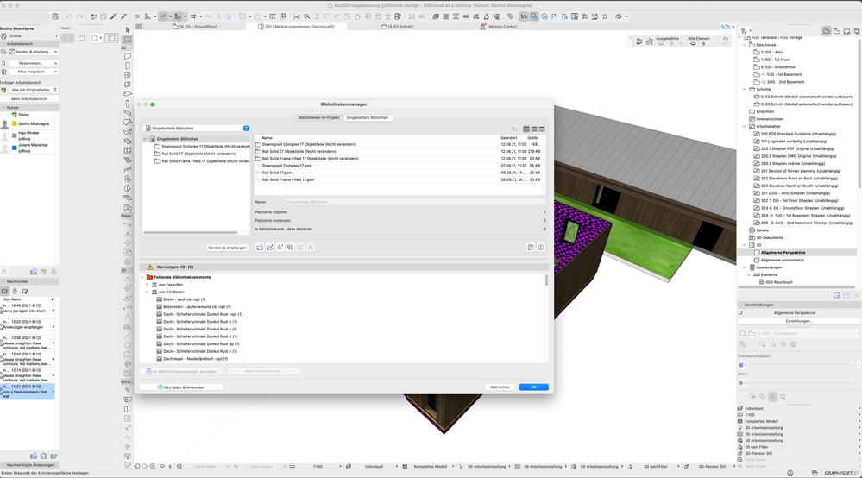This screenshot has width=862, height=478.
Task: Toggle the Savino Musciagna user color box
Action: (15, 123)
